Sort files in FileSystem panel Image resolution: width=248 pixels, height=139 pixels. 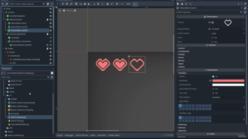pos(52,77)
